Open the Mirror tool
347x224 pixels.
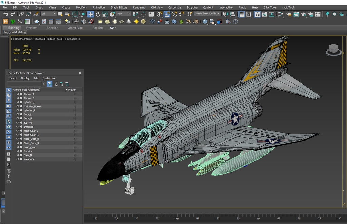tap(225, 14)
